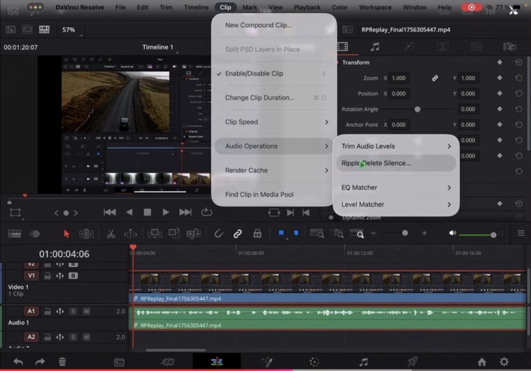This screenshot has height=371, width=531.
Task: Click Find Clip in Media Pool
Action: click(x=259, y=194)
